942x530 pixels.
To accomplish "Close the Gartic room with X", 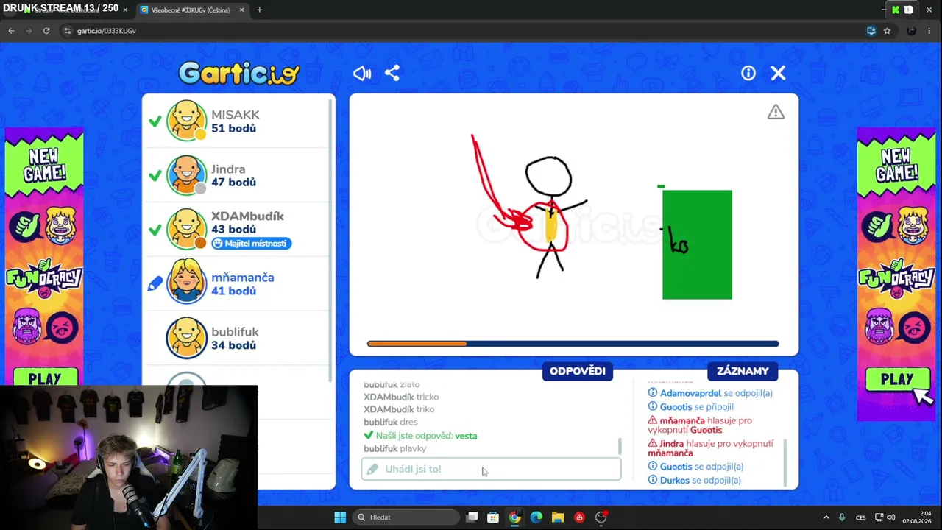I will coord(778,73).
